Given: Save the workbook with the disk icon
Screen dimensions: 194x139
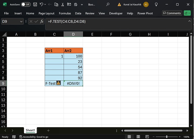Looking at the screenshot, I should 35,5.
